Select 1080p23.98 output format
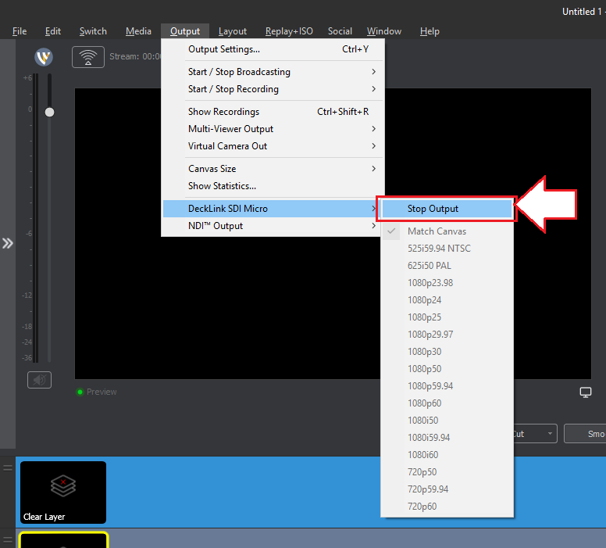606x548 pixels. click(x=447, y=283)
